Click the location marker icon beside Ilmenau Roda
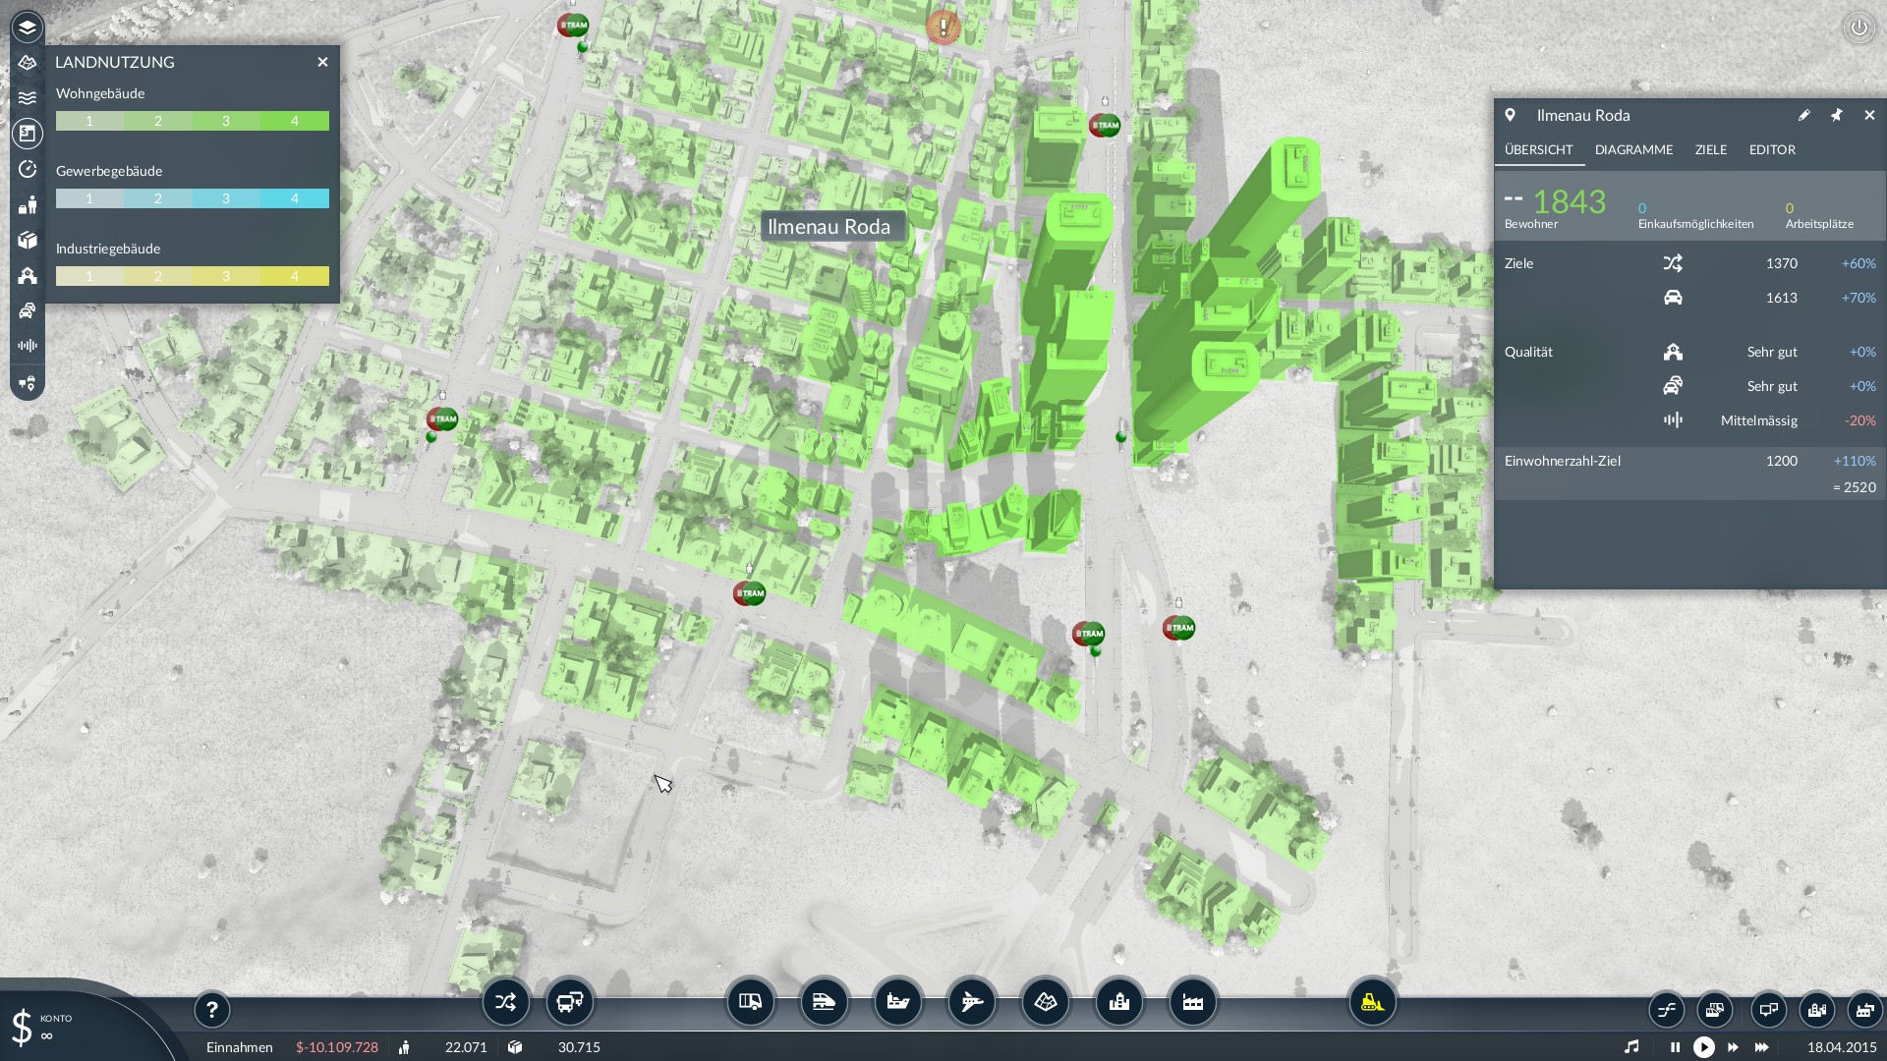This screenshot has width=1887, height=1061. pyautogui.click(x=1510, y=115)
